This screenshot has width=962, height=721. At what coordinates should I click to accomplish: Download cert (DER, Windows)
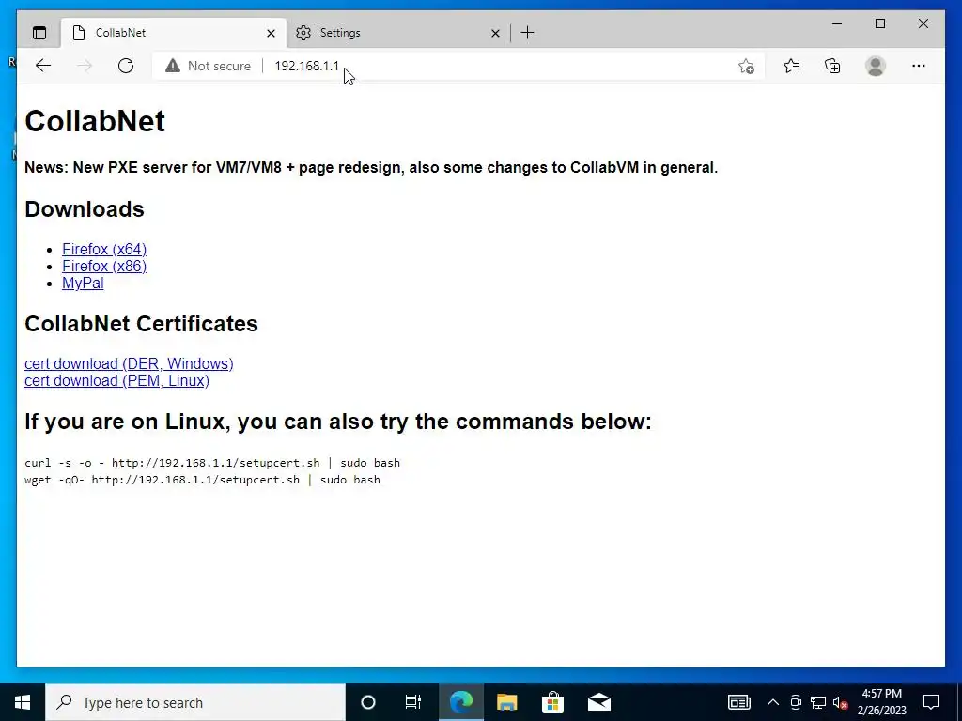pyautogui.click(x=129, y=363)
